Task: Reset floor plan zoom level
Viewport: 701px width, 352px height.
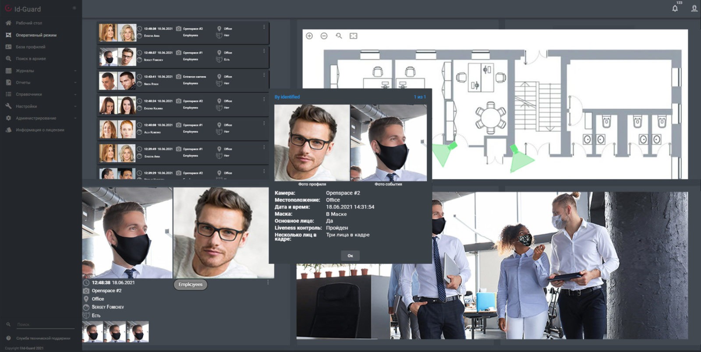Action: coord(339,36)
